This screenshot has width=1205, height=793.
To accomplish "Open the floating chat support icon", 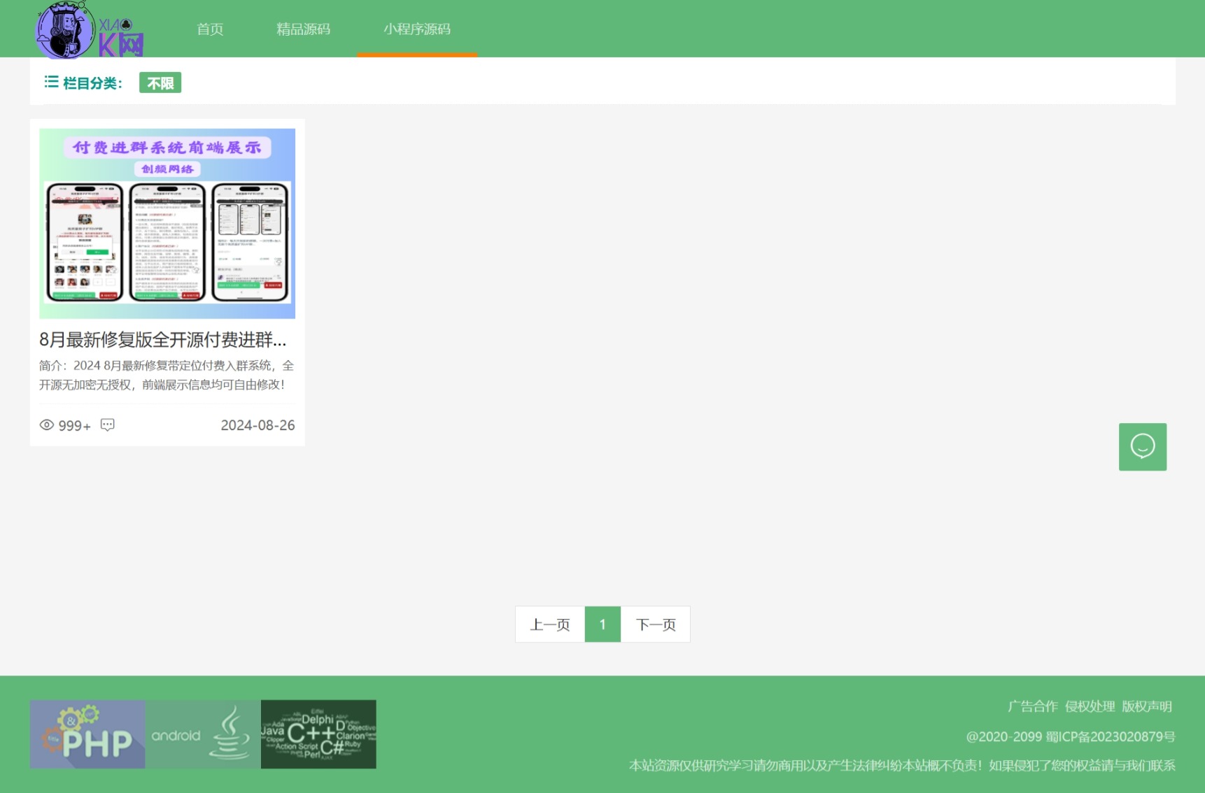I will coord(1142,446).
